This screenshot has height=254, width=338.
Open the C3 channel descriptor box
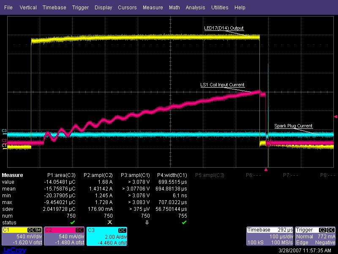point(107,236)
